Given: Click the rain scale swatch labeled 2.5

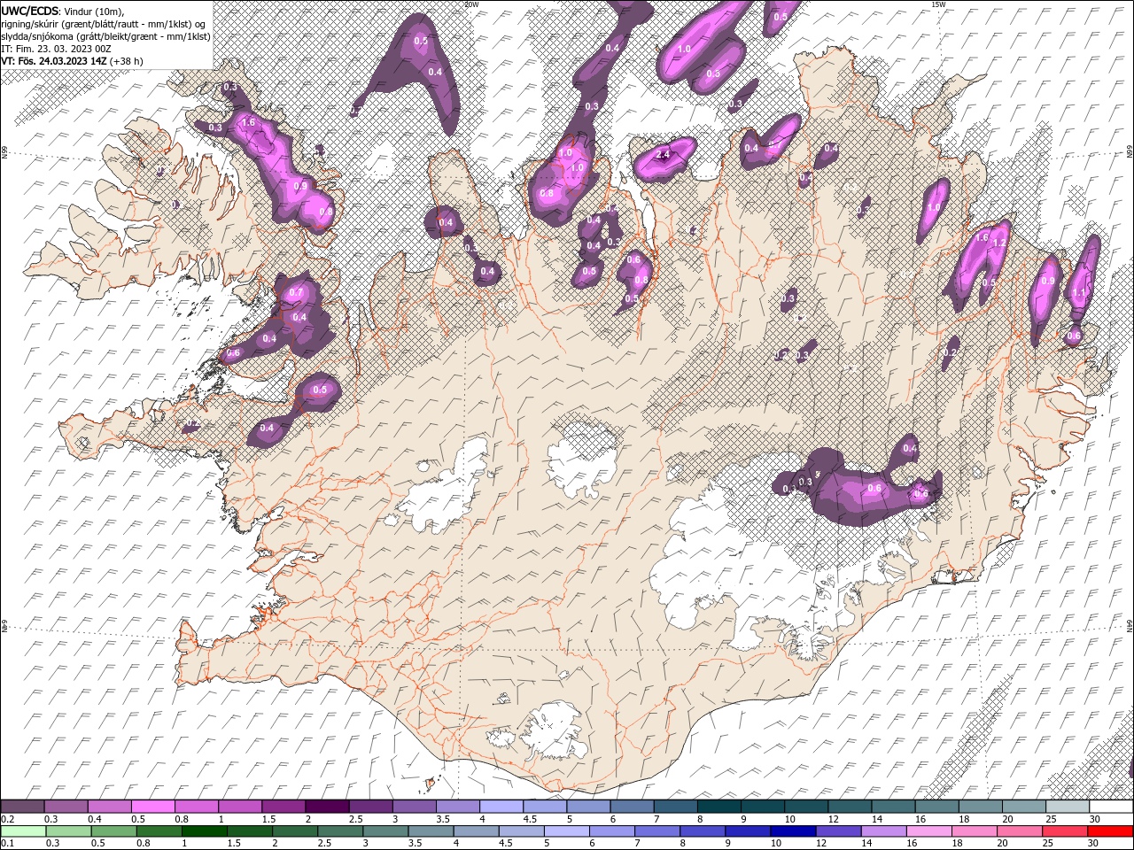Looking at the screenshot, I should point(340,831).
